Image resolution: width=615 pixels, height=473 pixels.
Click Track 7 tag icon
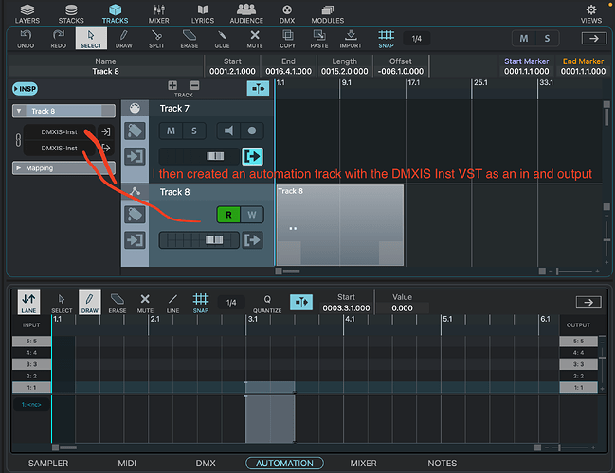[135, 131]
